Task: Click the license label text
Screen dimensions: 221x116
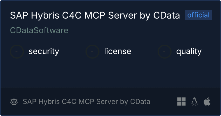Action: click(118, 51)
